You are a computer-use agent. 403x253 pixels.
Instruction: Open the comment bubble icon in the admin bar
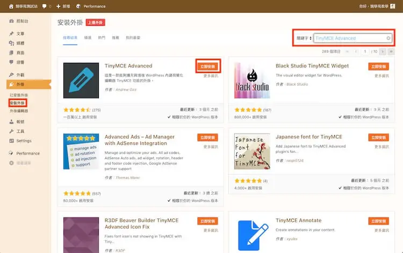pos(45,6)
